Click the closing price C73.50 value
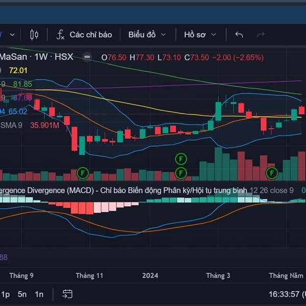Viewport: 306px width, 306px height. pos(197,58)
